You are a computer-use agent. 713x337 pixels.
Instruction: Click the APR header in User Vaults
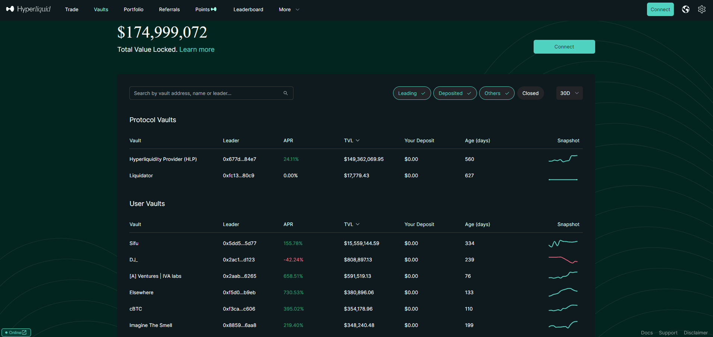pos(288,224)
